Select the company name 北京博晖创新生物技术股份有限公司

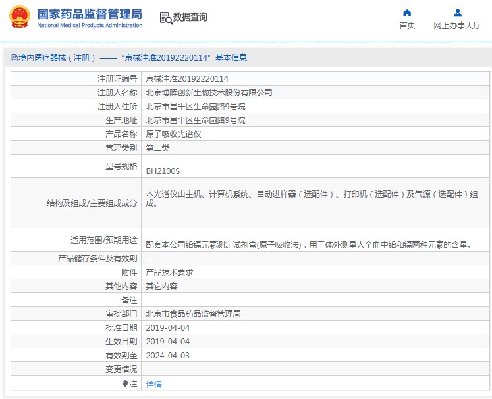click(x=209, y=93)
